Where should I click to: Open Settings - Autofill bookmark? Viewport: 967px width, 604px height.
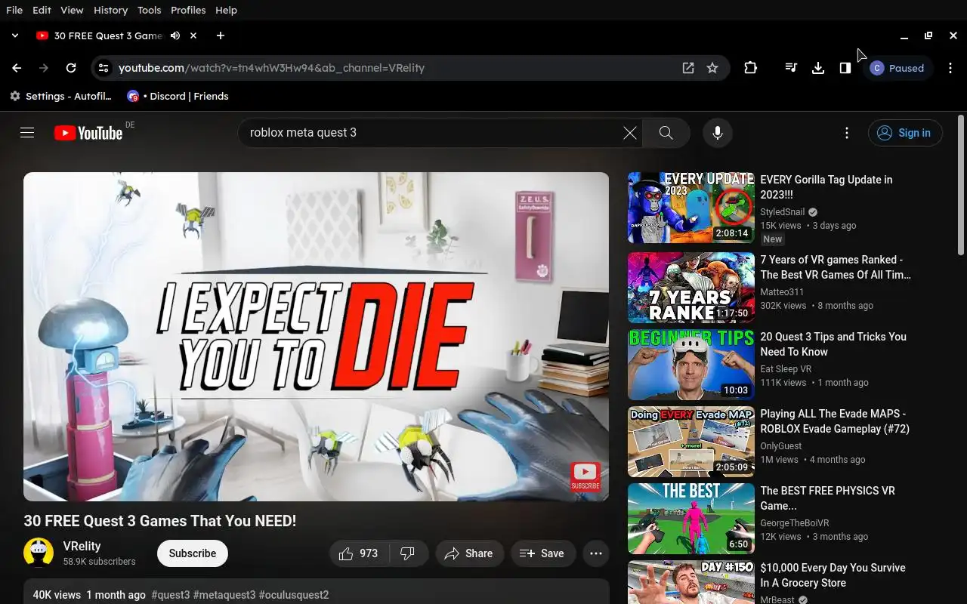60,96
